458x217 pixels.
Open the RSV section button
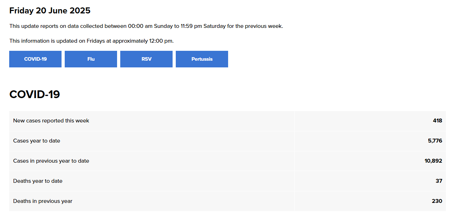coord(146,59)
